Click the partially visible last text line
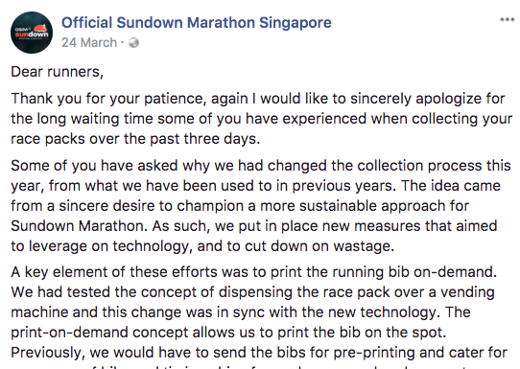The width and height of the screenshot is (520, 369). click(259, 366)
